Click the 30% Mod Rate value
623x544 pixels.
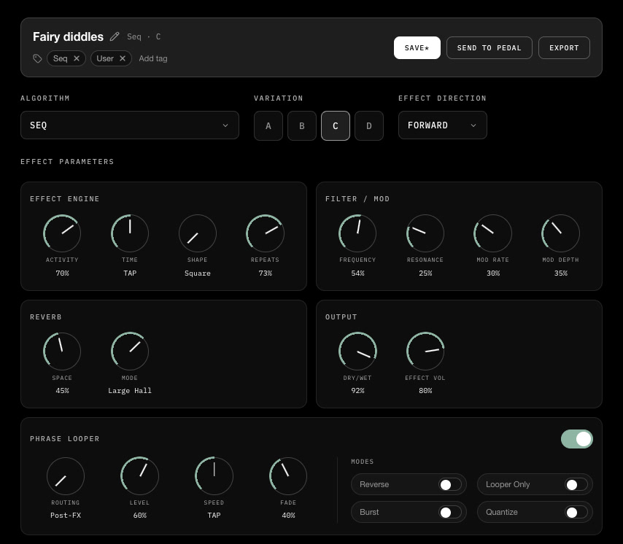pyautogui.click(x=492, y=273)
